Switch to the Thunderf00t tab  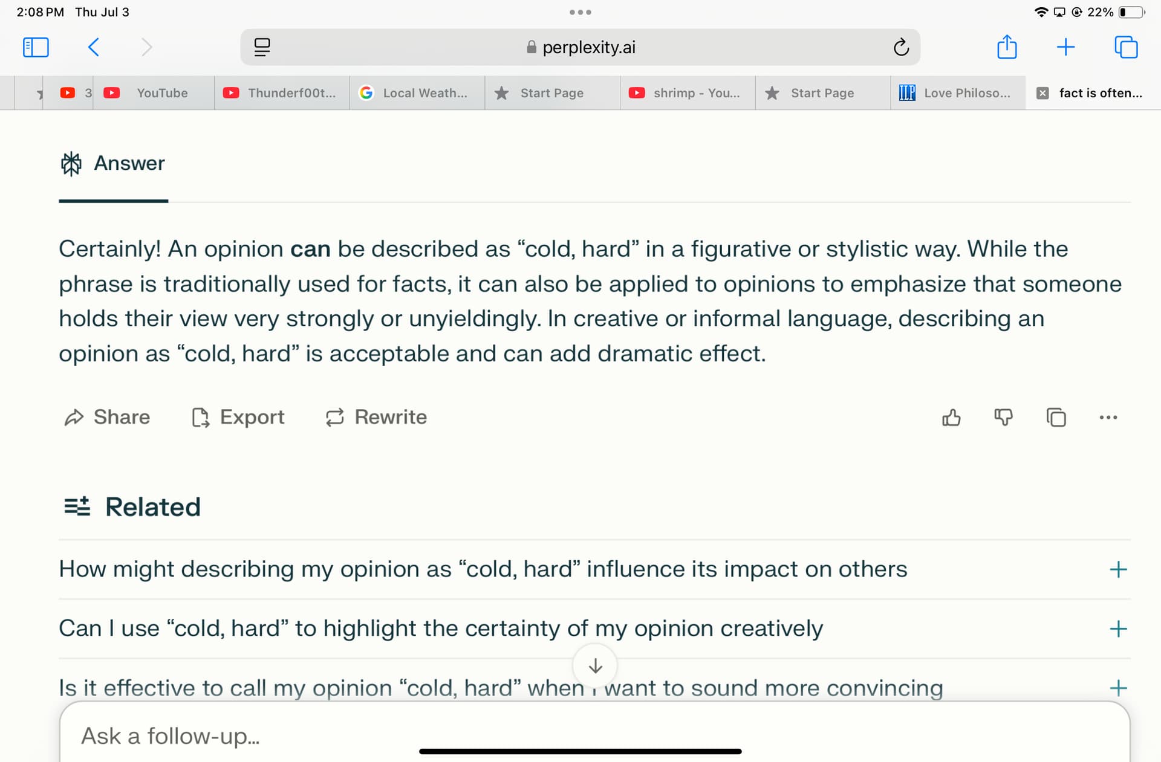click(282, 93)
